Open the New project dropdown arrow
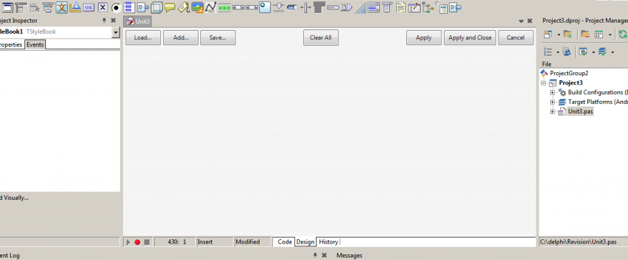628x260 pixels. [x=559, y=34]
